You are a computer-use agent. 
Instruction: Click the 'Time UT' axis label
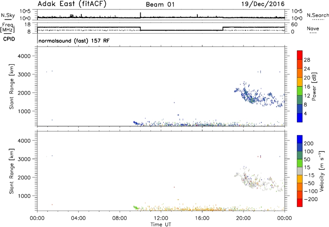[161, 224]
